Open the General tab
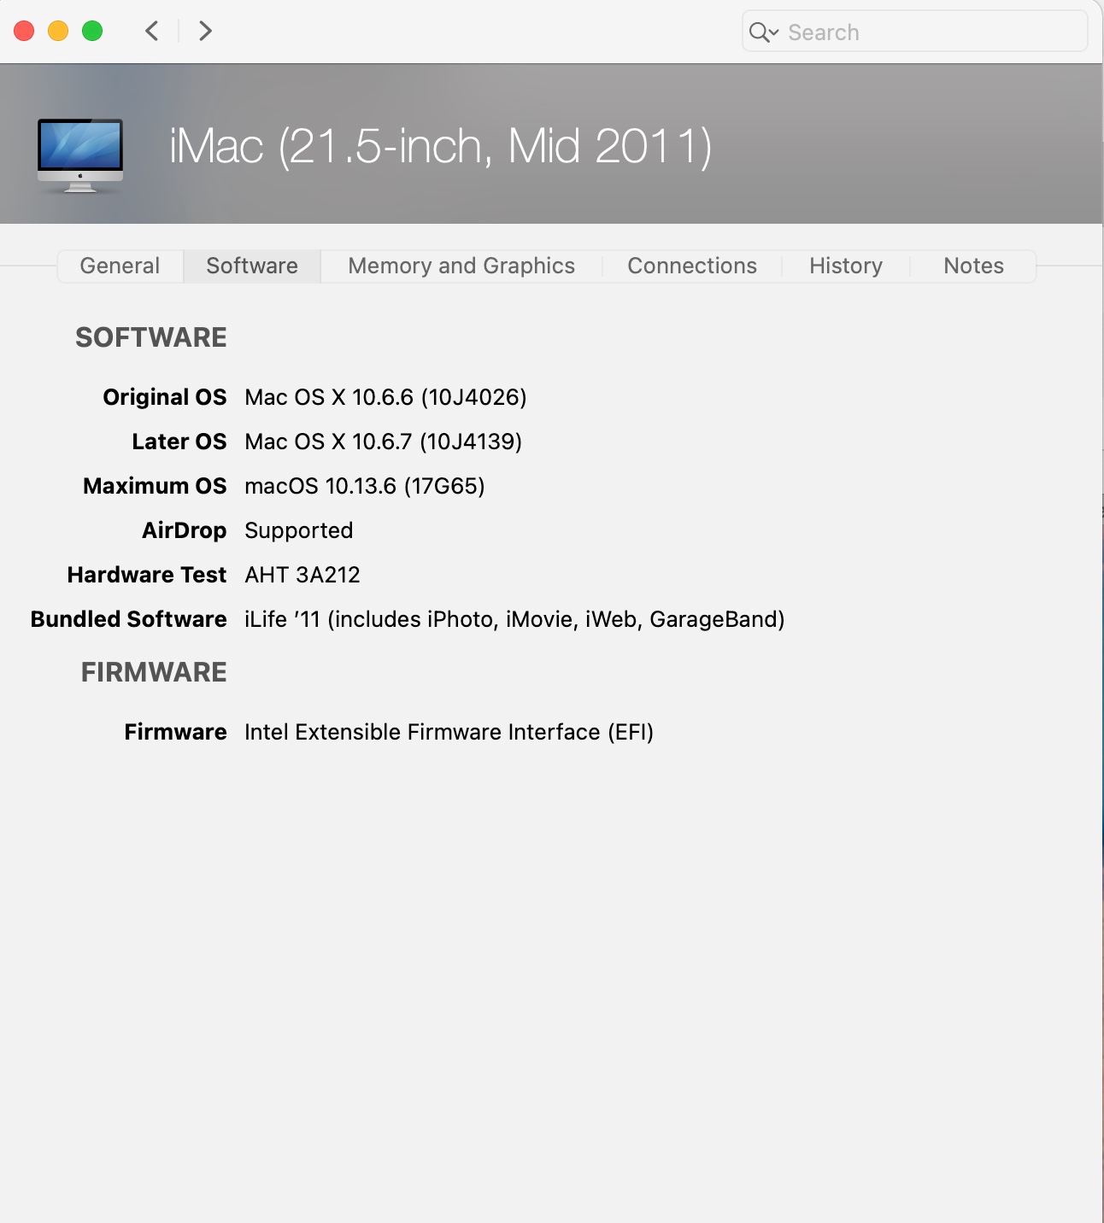Screen dimensions: 1104x1223 coord(120,266)
